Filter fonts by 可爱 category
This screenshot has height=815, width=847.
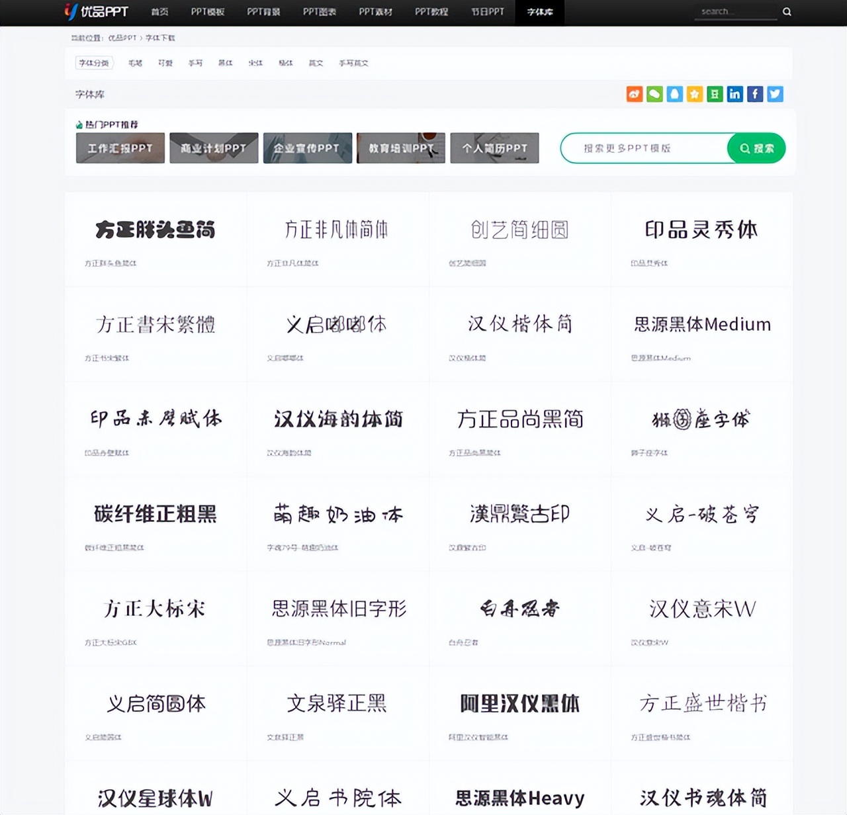tap(165, 63)
